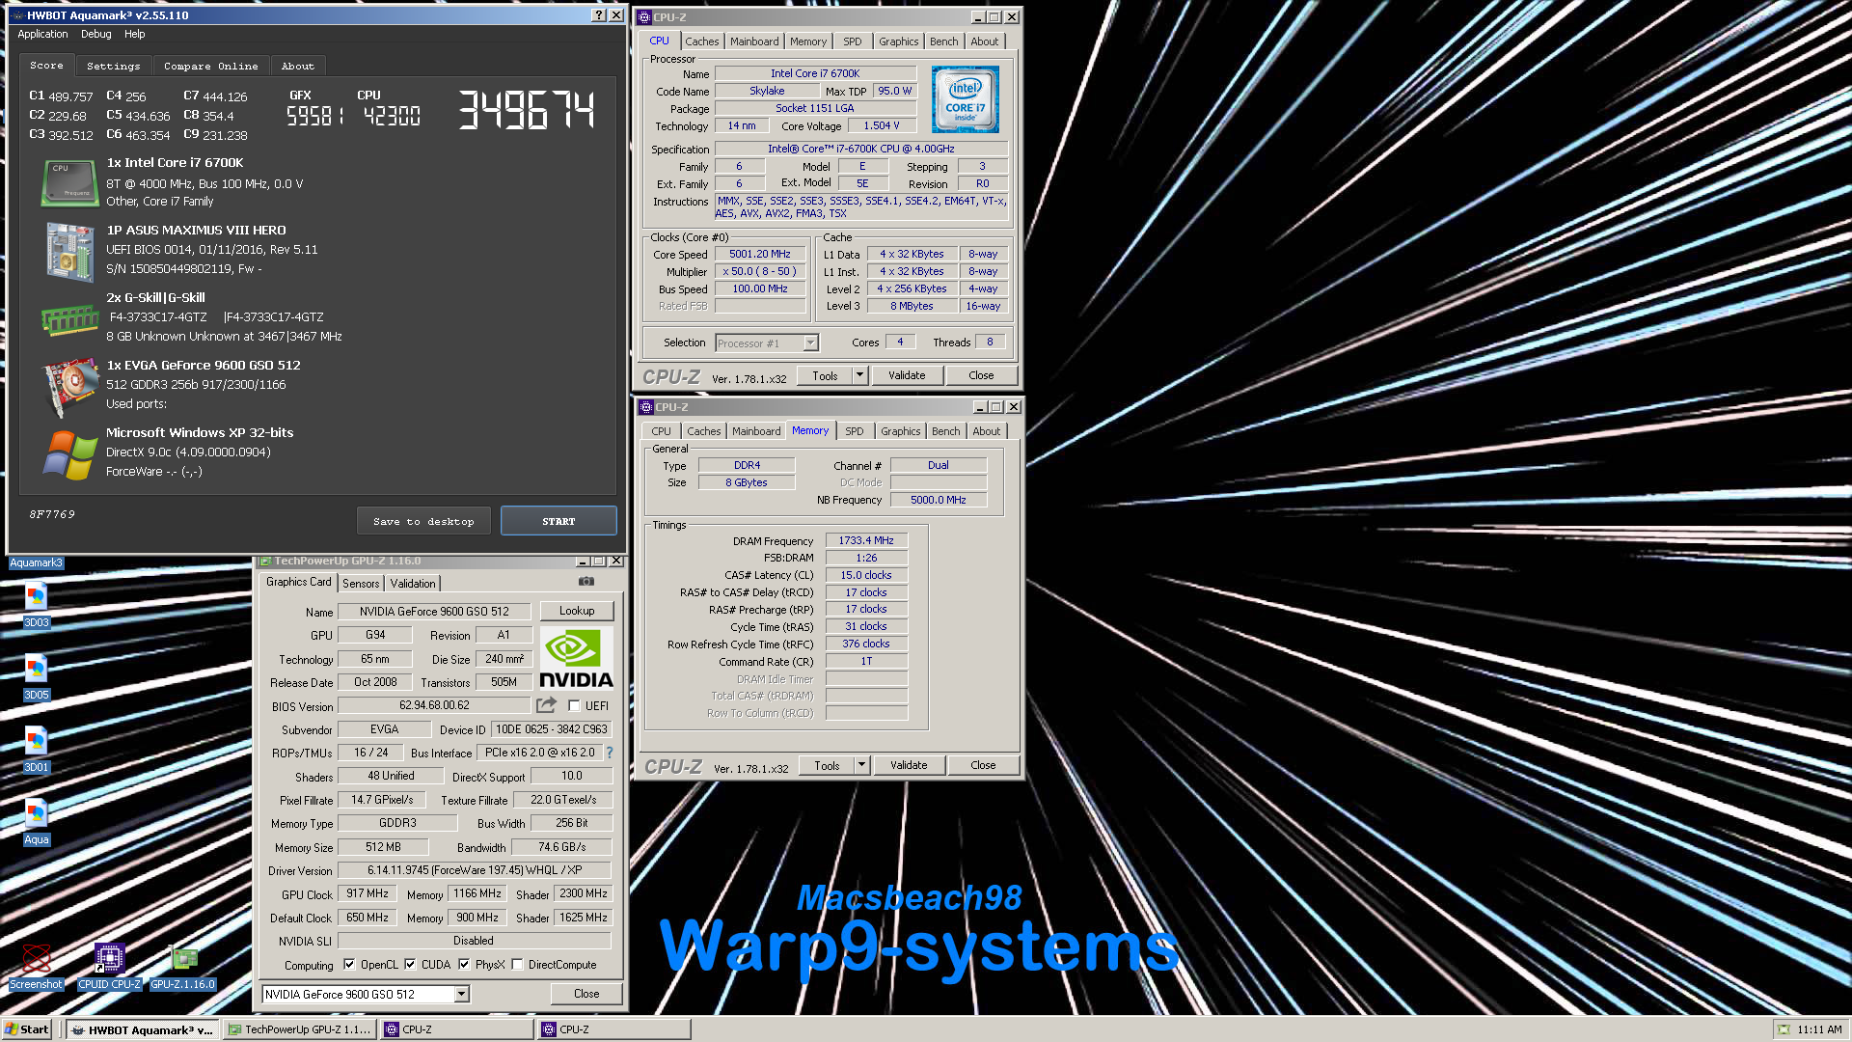Switch to Compare Online tab
The height and width of the screenshot is (1042, 1852).
pos(210,66)
